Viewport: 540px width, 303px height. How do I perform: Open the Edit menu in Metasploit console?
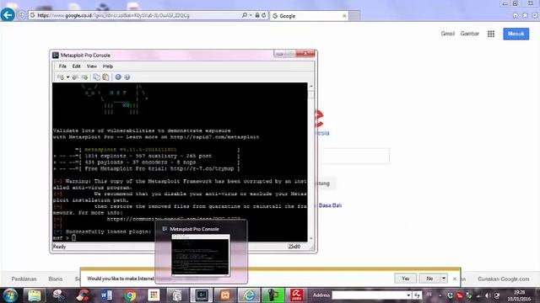point(77,66)
